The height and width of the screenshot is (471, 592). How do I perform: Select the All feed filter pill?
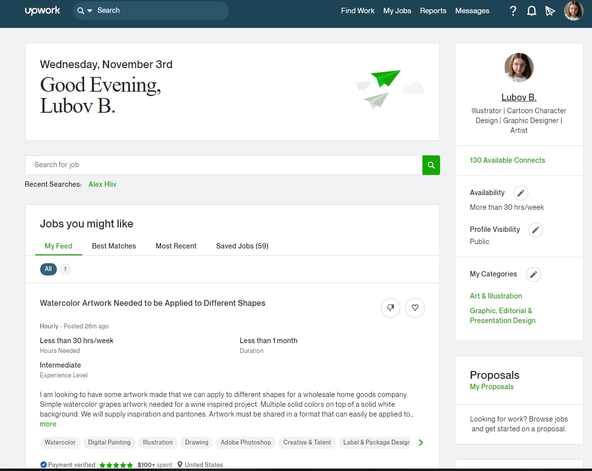pyautogui.click(x=48, y=269)
